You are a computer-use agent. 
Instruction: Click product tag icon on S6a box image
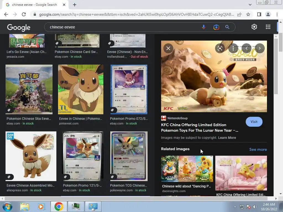9,110
